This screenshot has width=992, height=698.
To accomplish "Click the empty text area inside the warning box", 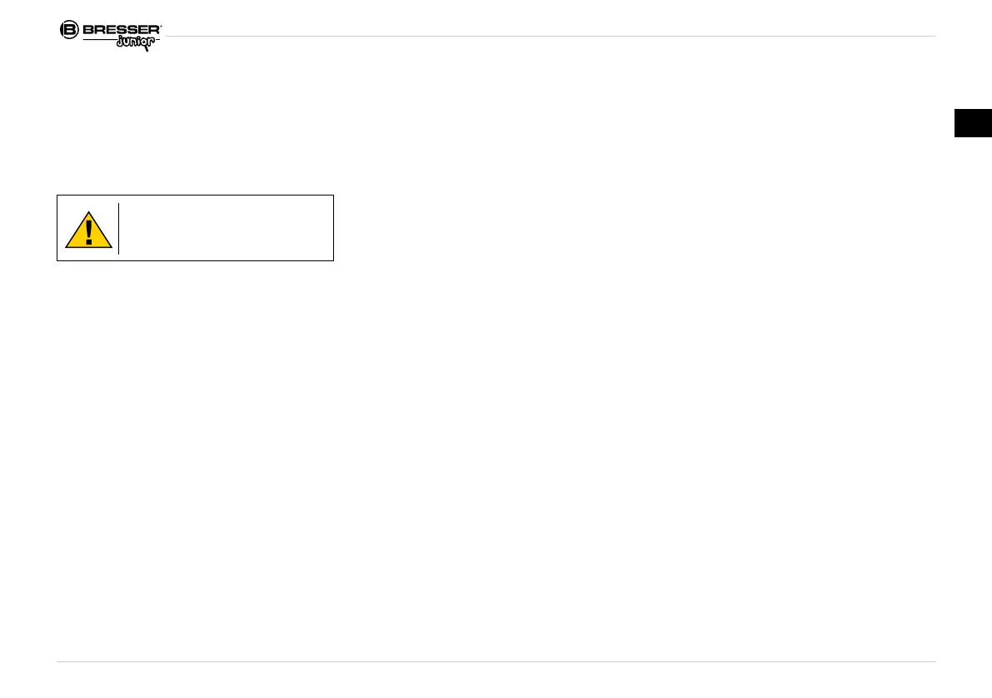I will 225,228.
